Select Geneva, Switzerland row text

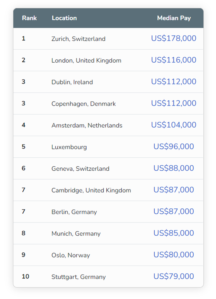tap(80, 169)
